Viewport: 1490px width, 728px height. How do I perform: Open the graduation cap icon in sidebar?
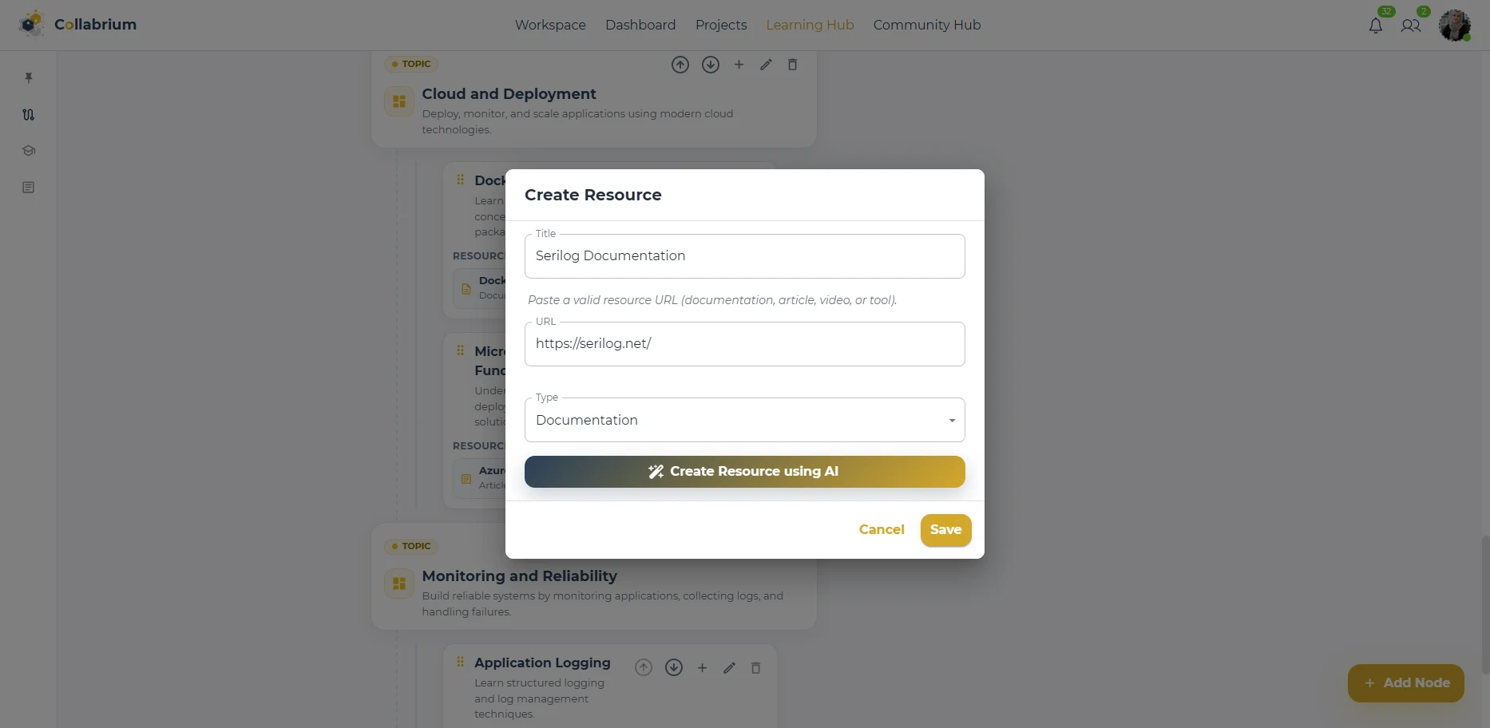point(29,151)
